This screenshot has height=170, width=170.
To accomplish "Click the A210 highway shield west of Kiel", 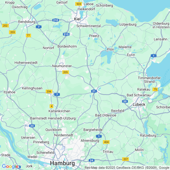I will tap(56, 20).
